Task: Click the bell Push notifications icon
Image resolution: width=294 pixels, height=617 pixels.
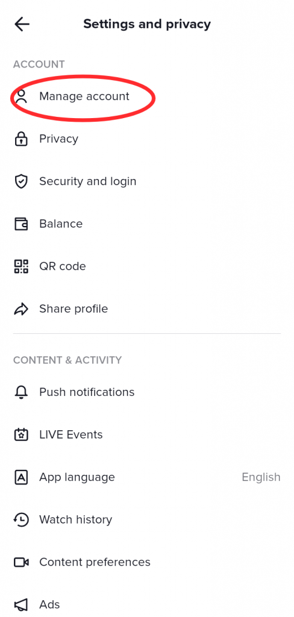Action: pos(21,392)
